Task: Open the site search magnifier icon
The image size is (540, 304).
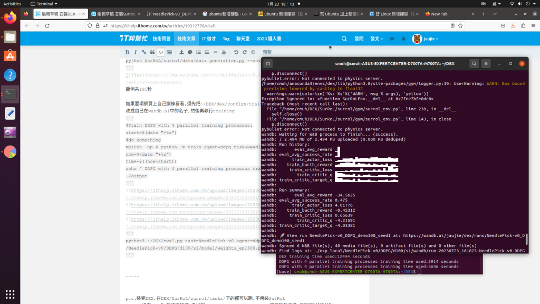Action: (344, 39)
